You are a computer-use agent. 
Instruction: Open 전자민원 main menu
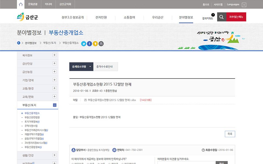pos(101,17)
